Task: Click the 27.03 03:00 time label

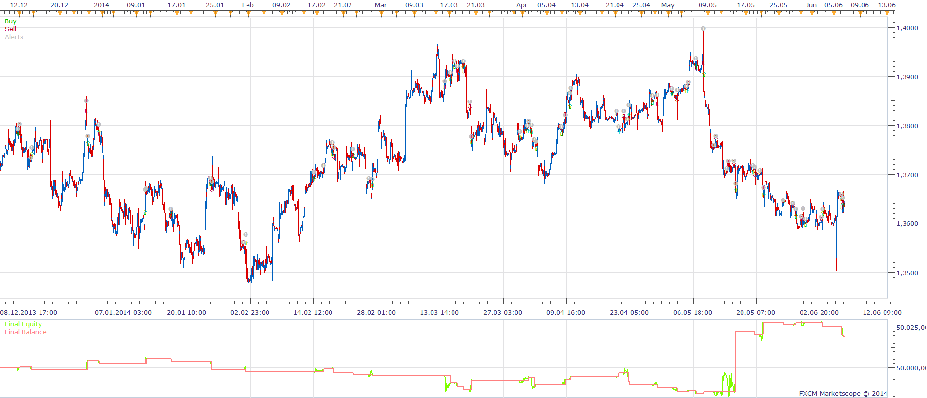Action: [x=503, y=313]
